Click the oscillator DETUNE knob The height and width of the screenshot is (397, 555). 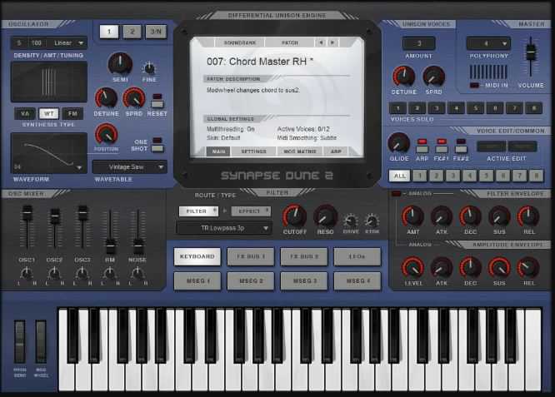tap(106, 98)
